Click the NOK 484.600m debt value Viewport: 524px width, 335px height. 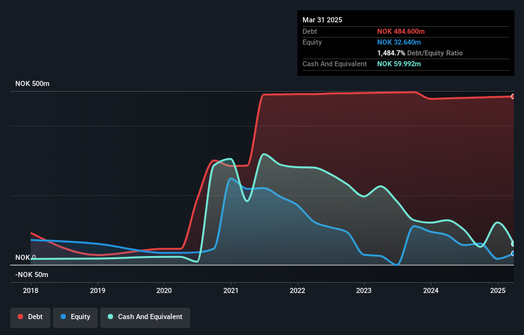coord(401,31)
